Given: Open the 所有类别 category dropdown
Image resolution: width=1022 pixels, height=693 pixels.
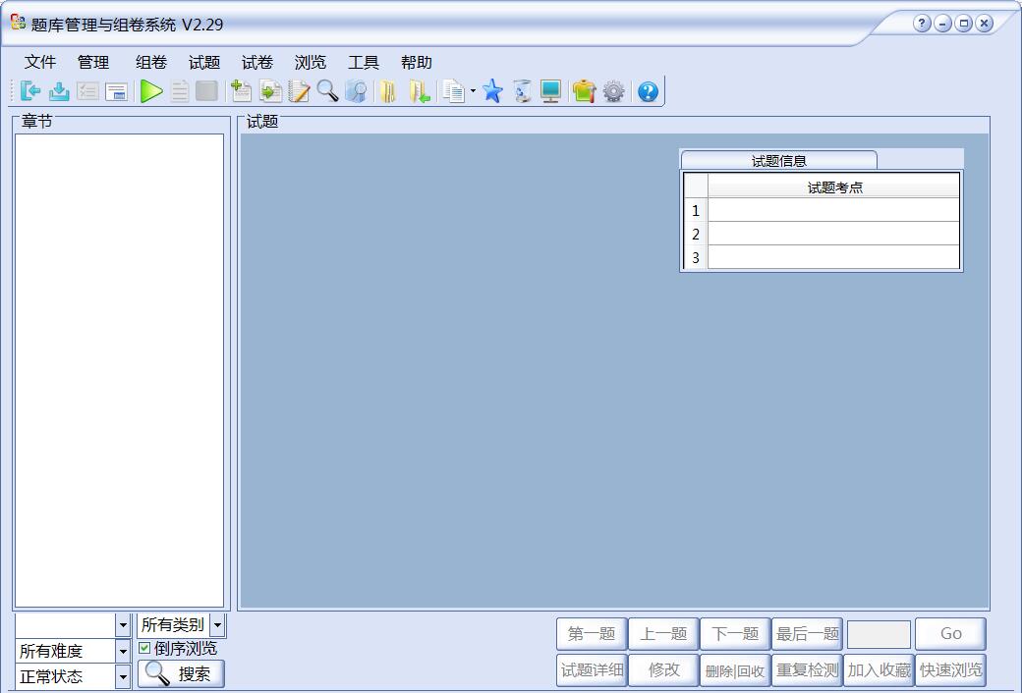Looking at the screenshot, I should (216, 624).
